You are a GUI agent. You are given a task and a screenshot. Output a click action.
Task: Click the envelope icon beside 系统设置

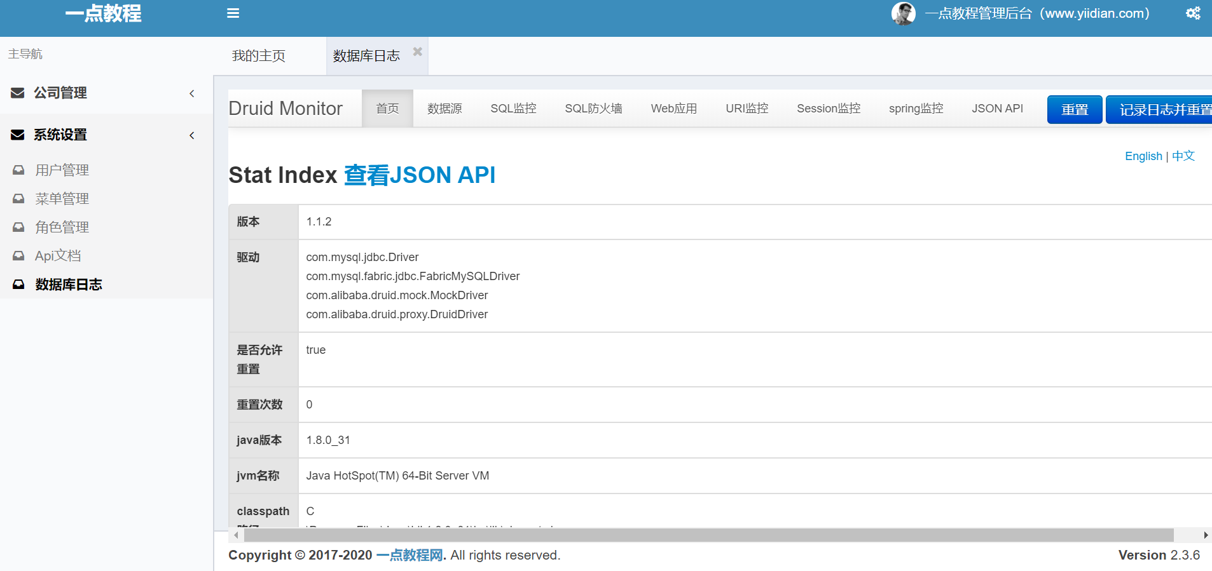(18, 135)
